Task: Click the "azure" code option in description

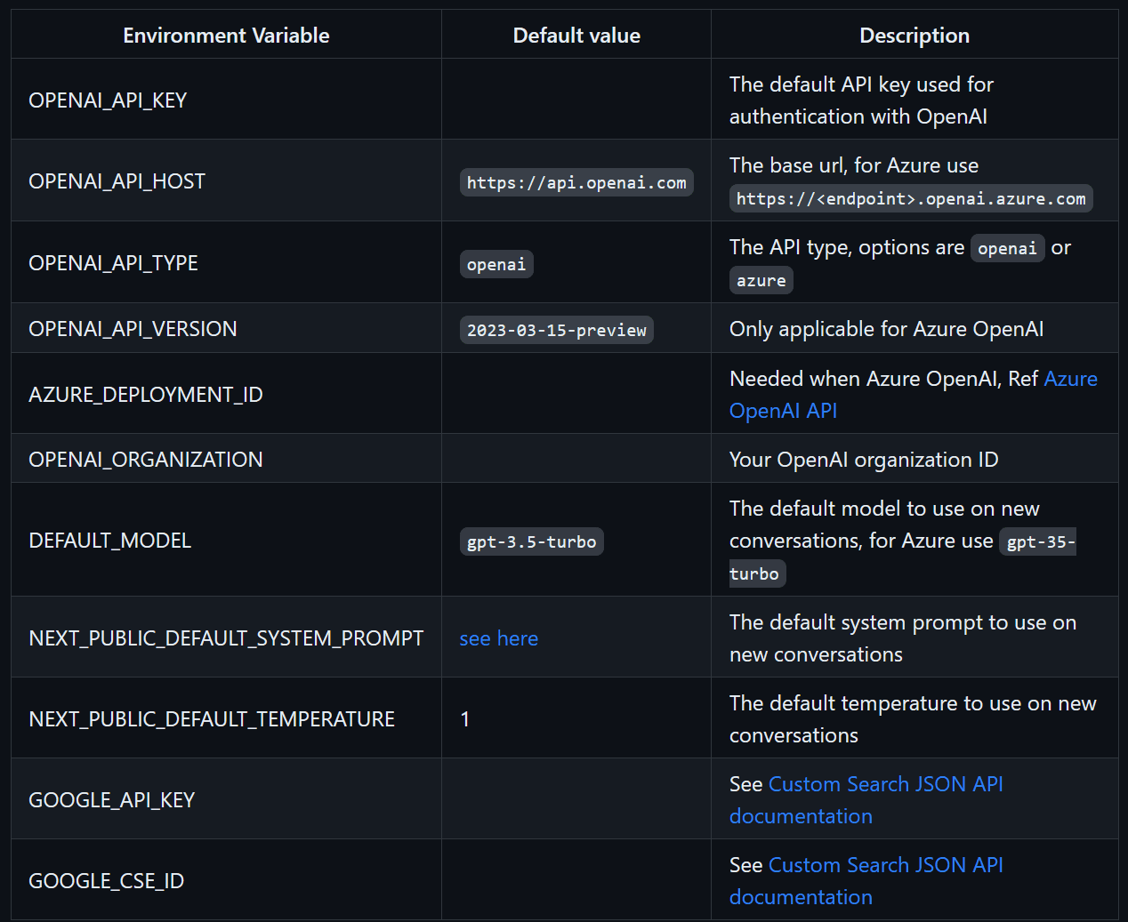Action: (x=761, y=280)
